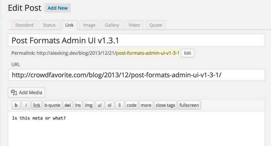Screen dimensions: 271x148
Task: Insert an image with img button
Action: [89, 105]
